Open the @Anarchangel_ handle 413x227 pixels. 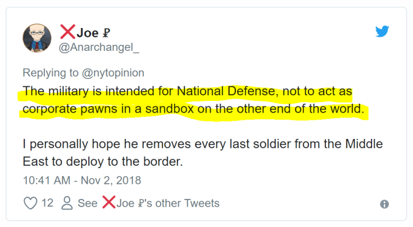(x=99, y=48)
